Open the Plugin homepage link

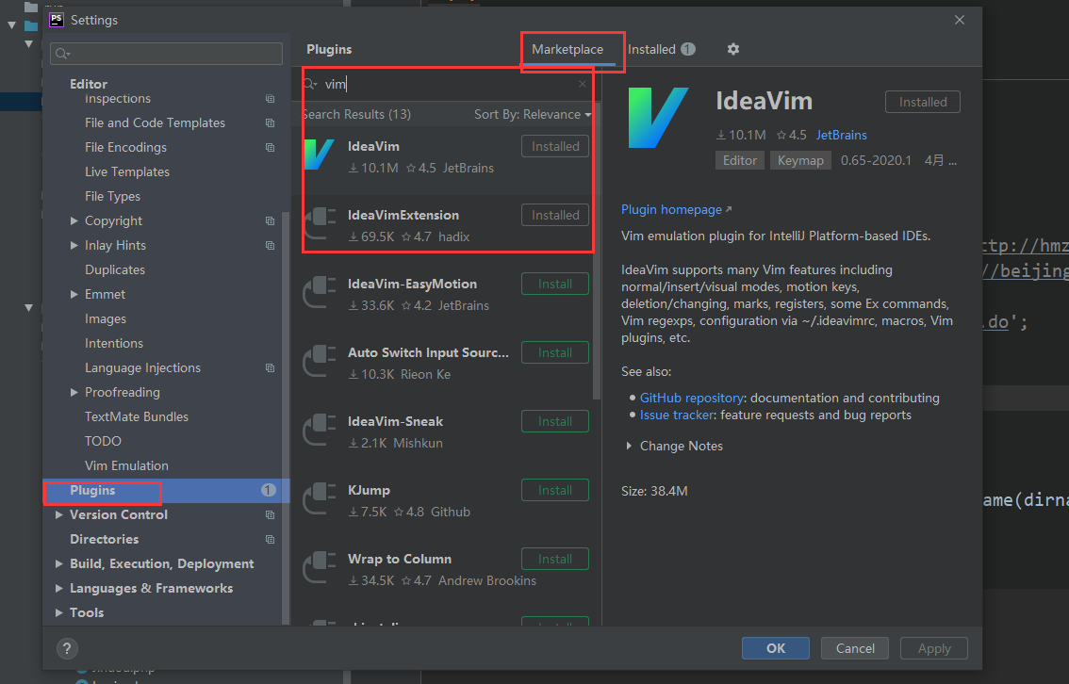676,210
